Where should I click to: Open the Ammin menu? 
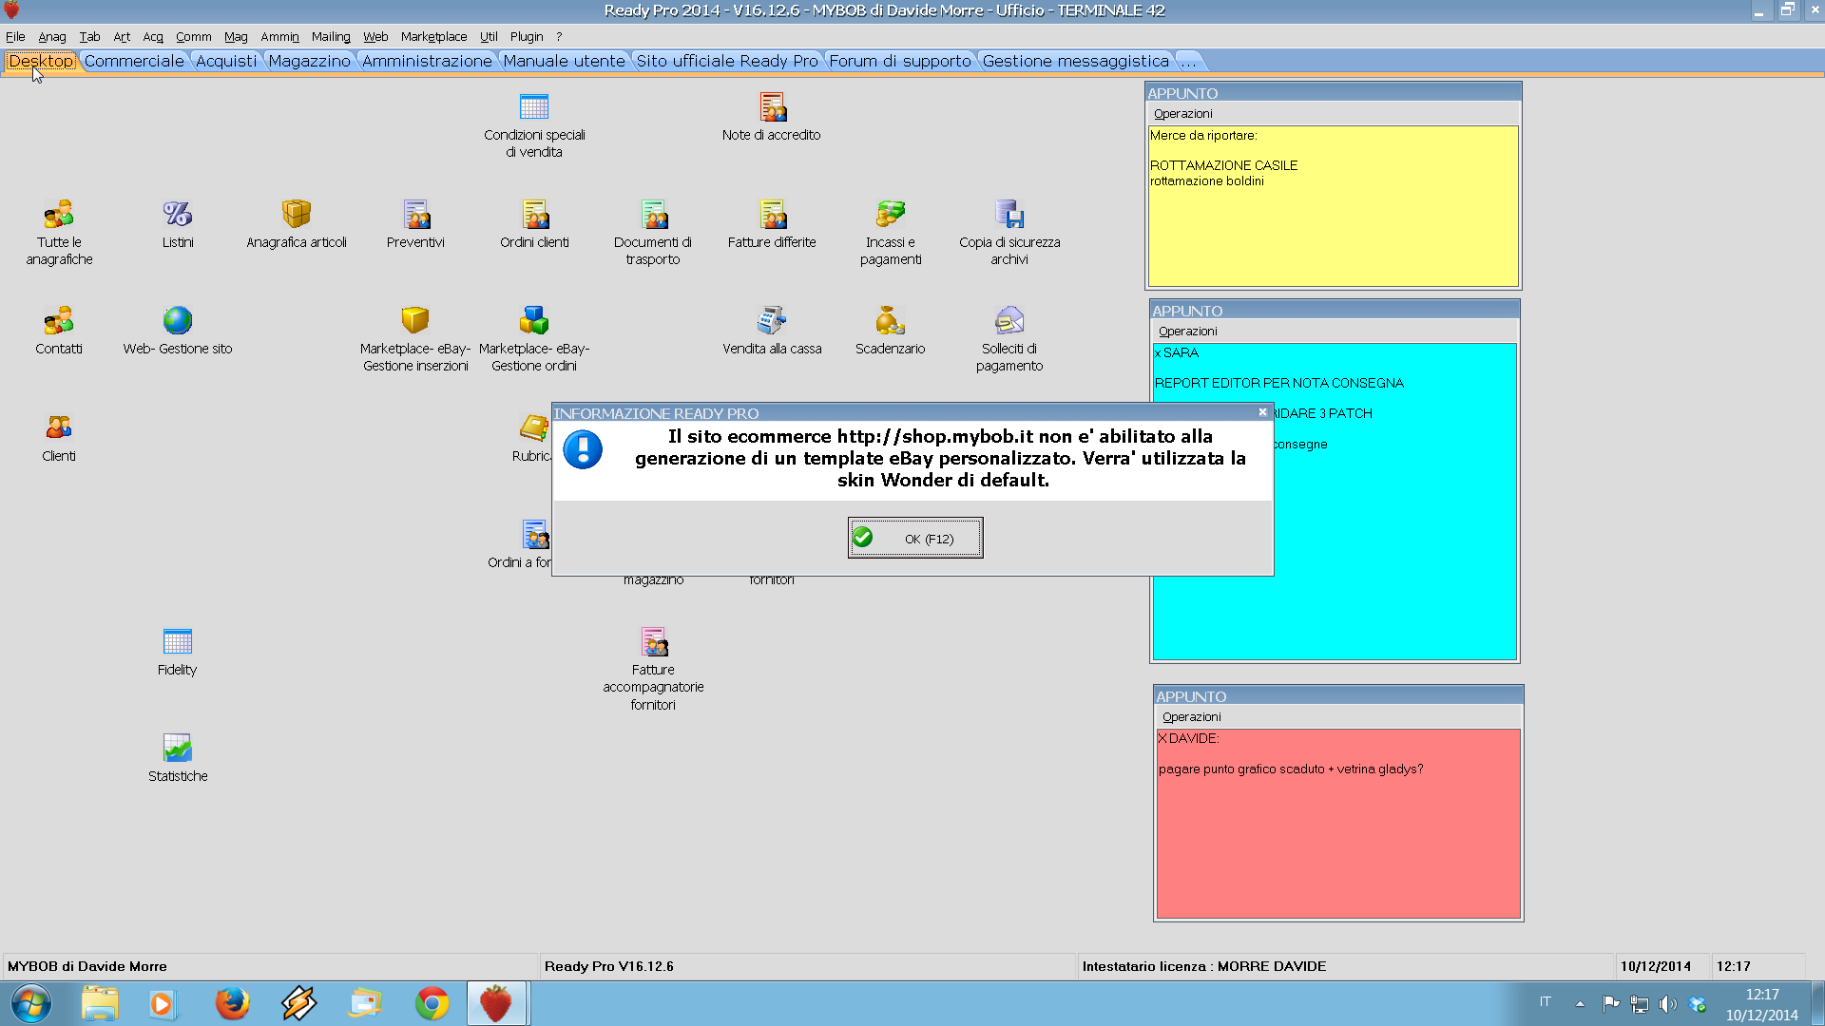[x=279, y=36]
